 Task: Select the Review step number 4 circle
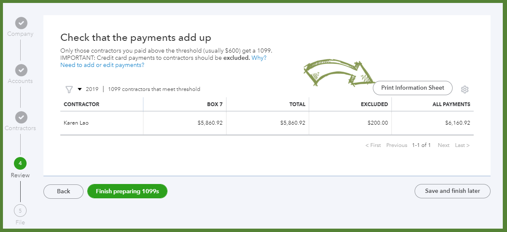20,163
